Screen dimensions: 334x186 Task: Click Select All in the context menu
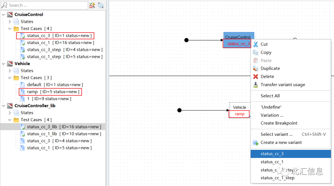coord(270,96)
